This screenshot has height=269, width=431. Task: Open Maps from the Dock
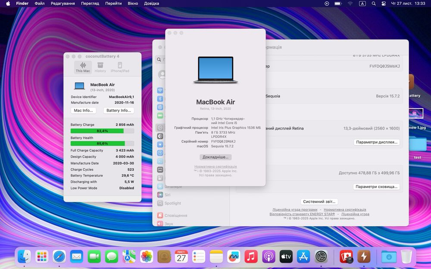coord(129,257)
